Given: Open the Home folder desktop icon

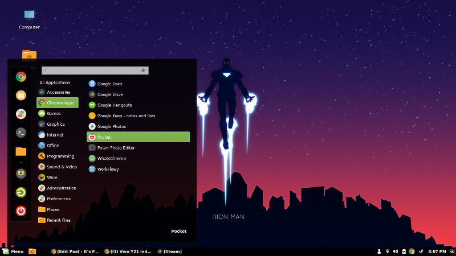Looking at the screenshot, I should pyautogui.click(x=30, y=55).
